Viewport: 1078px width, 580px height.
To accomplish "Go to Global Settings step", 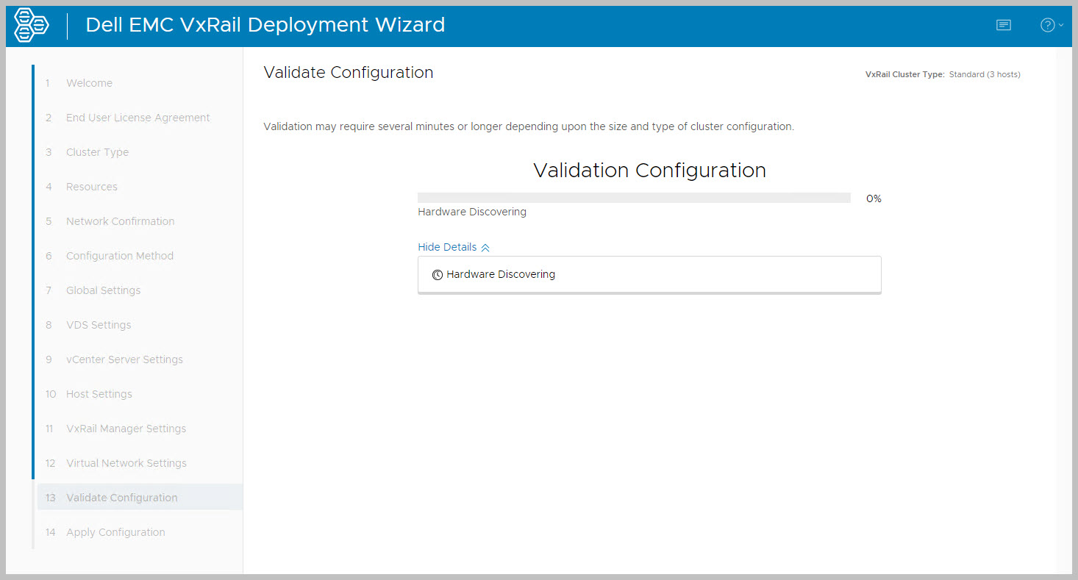I will (103, 290).
